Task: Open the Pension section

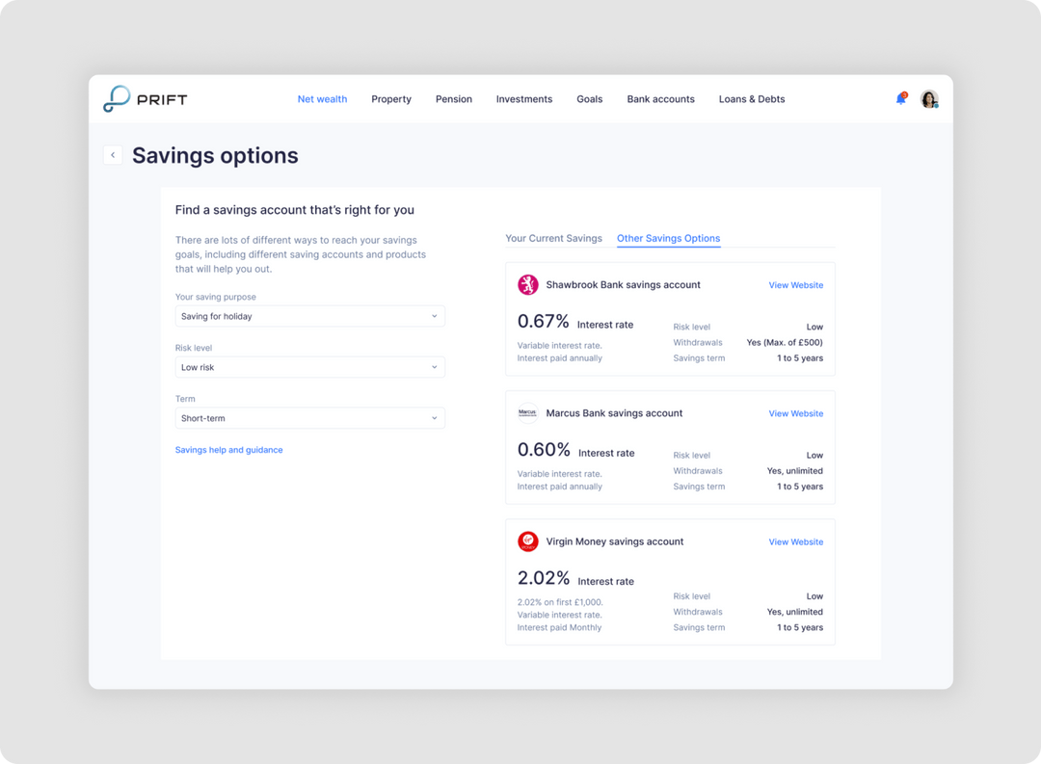Action: click(x=453, y=99)
